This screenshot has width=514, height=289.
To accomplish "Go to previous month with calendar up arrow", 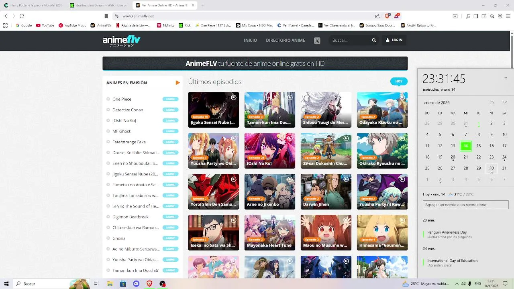I will 492,103.
